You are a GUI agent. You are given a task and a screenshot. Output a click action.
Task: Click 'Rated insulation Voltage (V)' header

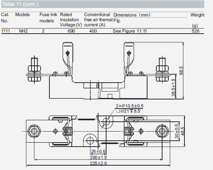[x=71, y=20]
